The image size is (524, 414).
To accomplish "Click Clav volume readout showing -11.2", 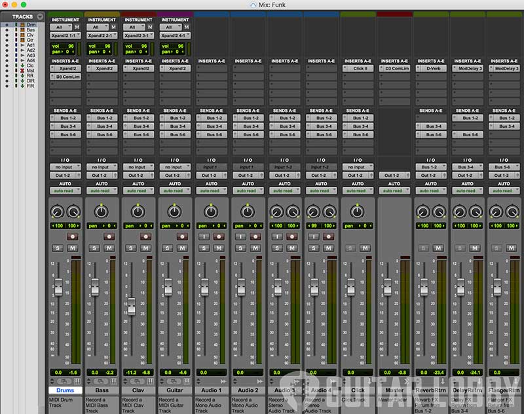I will [x=129, y=372].
